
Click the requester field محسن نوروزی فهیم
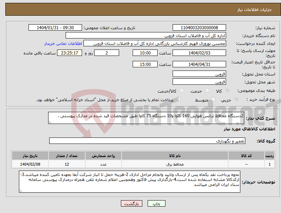pos(155,43)
